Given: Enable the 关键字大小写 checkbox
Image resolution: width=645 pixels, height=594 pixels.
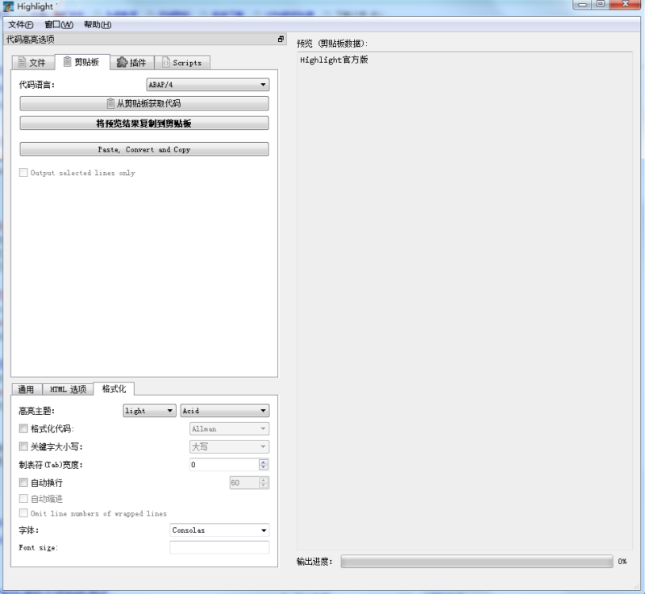Looking at the screenshot, I should (23, 446).
